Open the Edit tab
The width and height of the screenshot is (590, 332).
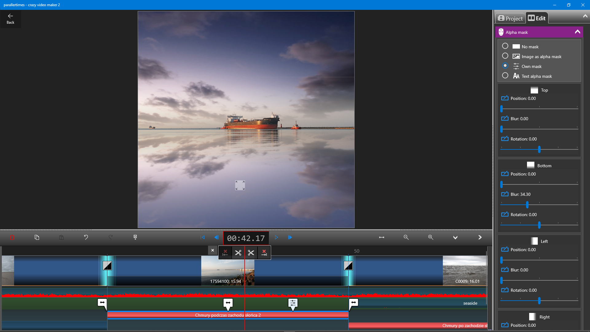tap(537, 18)
